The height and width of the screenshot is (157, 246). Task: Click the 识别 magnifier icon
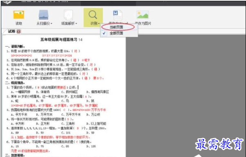[x=93, y=15]
